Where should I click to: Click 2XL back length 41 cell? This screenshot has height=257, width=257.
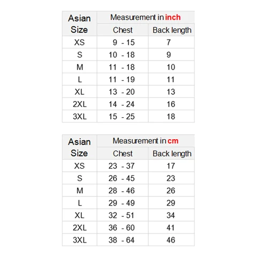171,228
